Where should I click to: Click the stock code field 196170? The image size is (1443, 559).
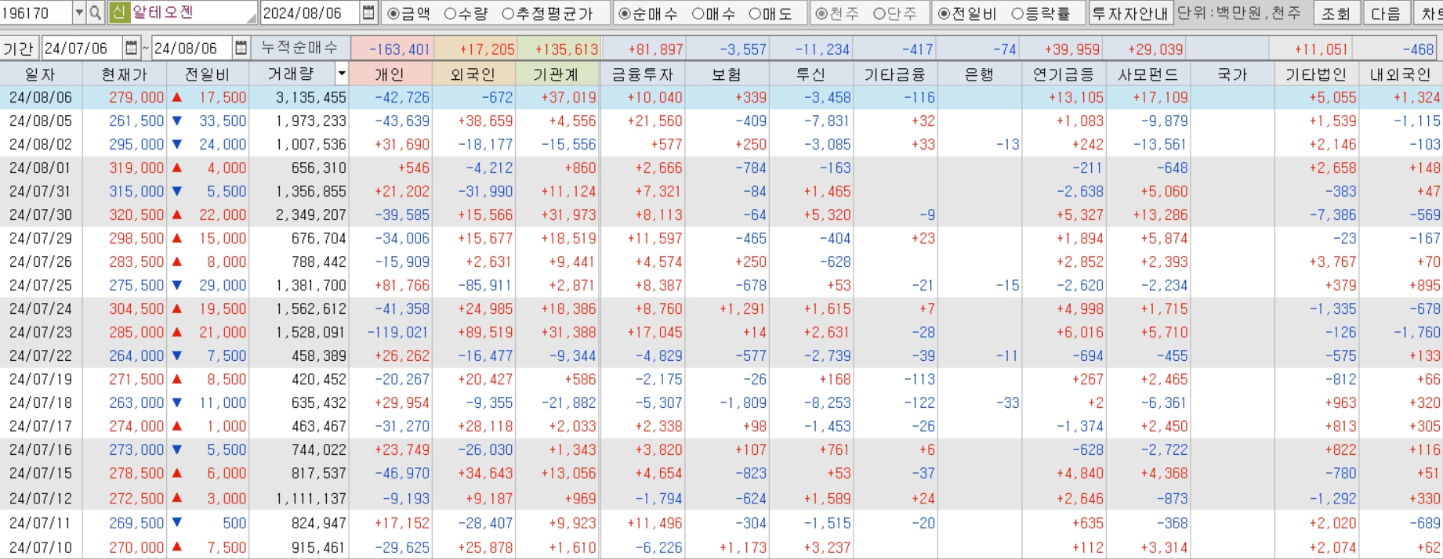36,13
